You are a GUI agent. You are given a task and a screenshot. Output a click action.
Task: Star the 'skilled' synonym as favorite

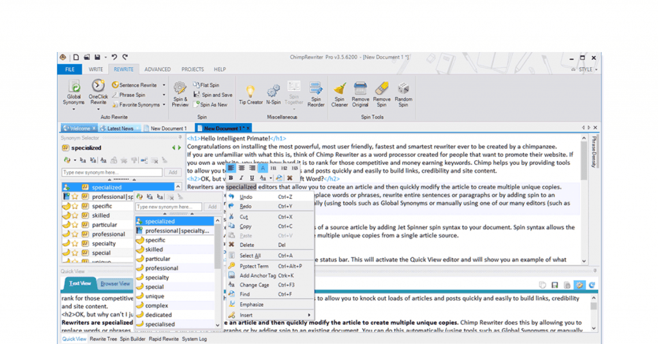click(x=75, y=216)
